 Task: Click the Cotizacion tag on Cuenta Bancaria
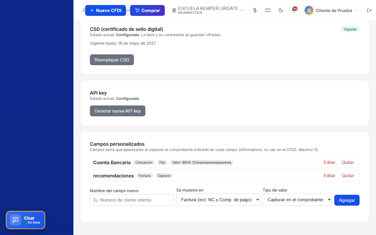point(144,162)
